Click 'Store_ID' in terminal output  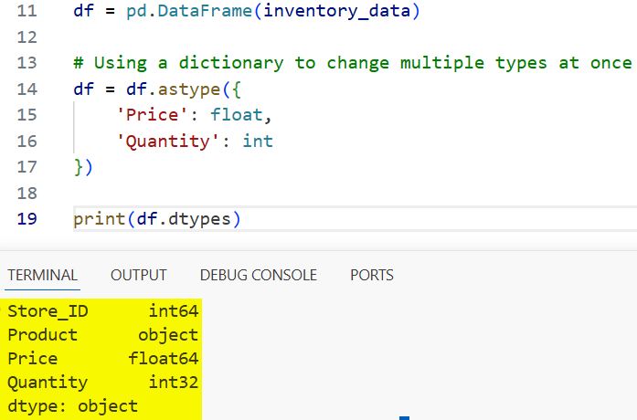click(x=48, y=311)
